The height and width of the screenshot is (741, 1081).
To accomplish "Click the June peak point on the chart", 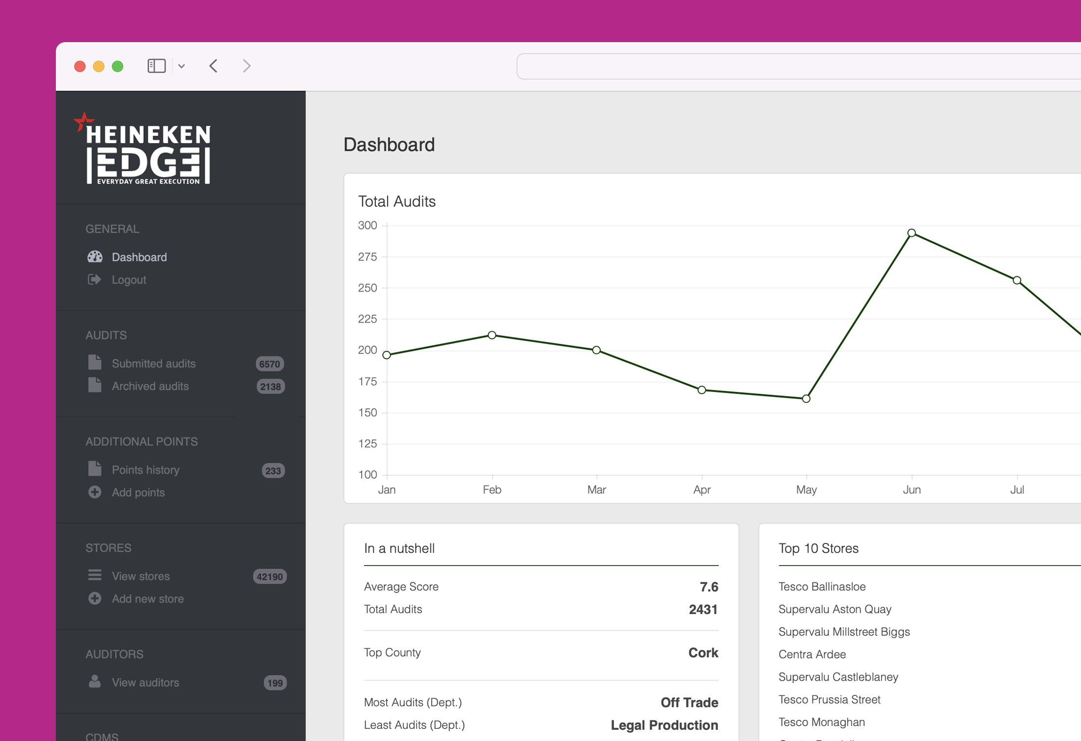I will click(912, 233).
